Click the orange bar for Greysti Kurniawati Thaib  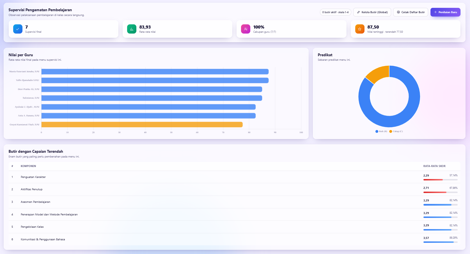coord(142,124)
